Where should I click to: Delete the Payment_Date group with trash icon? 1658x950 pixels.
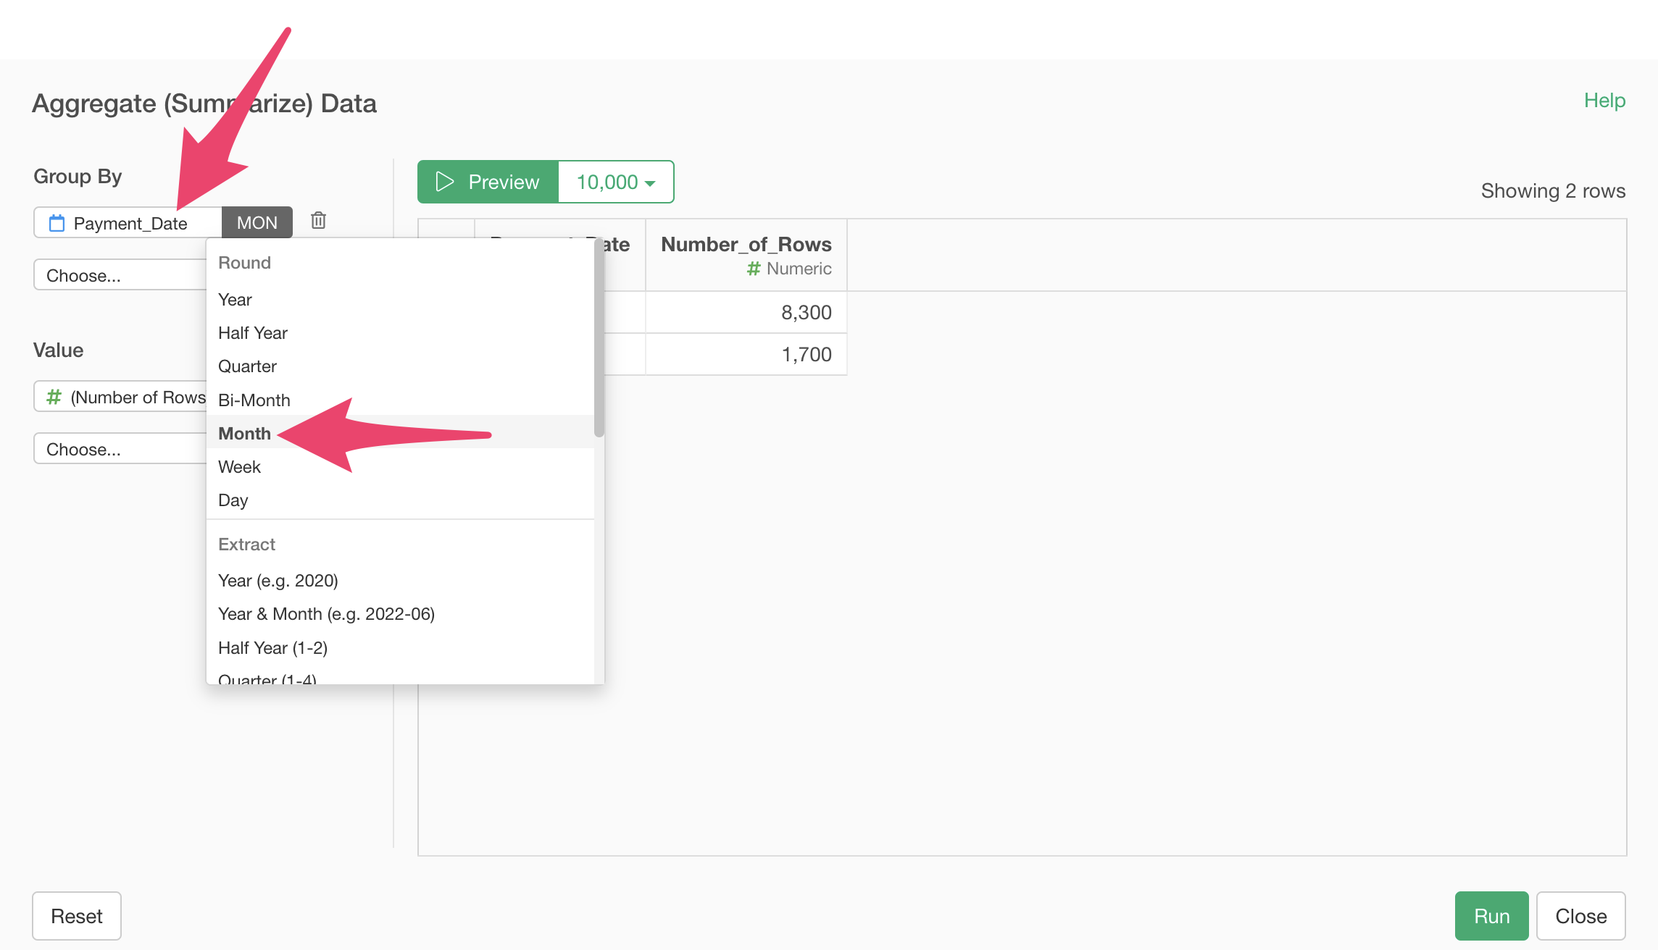318,221
